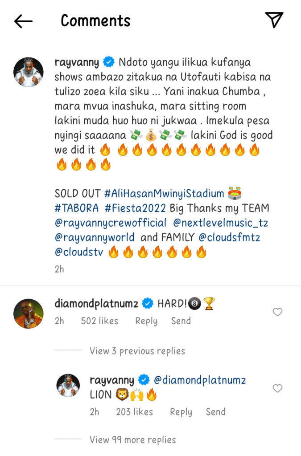Like diamondplatnumz's comment with the heart

277,312
